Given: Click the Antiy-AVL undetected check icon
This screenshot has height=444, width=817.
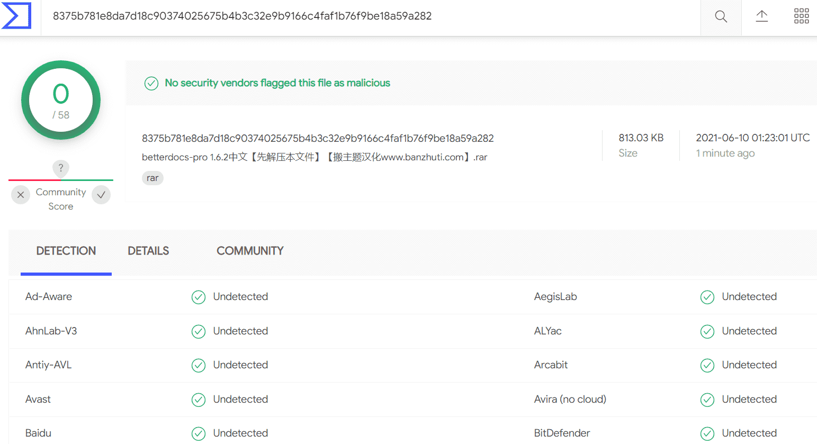Looking at the screenshot, I should [199, 366].
